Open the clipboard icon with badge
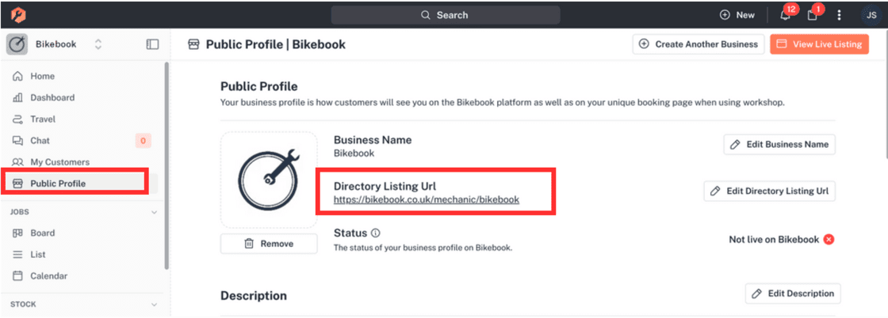Screen dimensions: 888x318 pos(812,15)
